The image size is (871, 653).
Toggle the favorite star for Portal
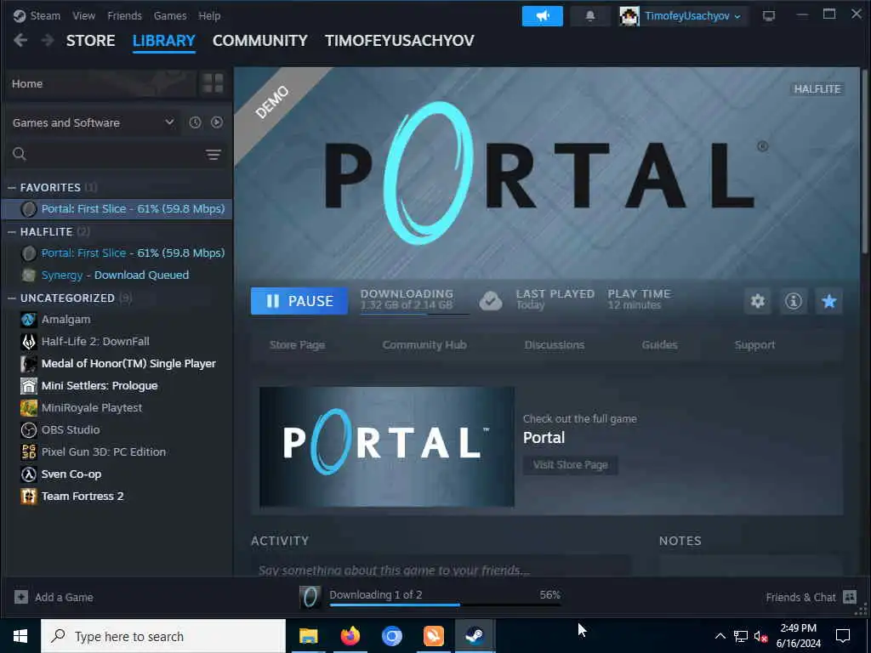pyautogui.click(x=828, y=301)
